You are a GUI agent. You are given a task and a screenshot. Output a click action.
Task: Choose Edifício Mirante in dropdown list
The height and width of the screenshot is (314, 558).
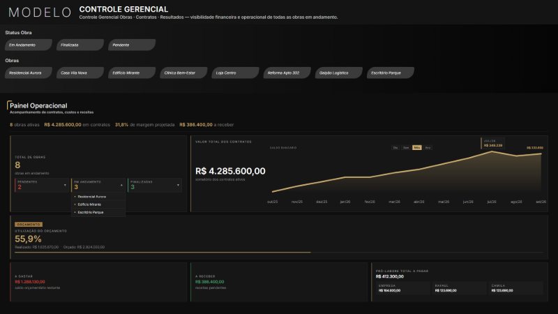(98, 204)
